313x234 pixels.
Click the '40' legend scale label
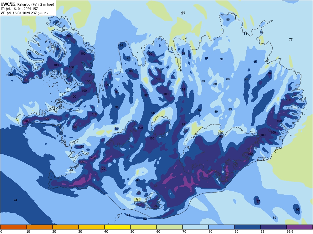pos(106,232)
